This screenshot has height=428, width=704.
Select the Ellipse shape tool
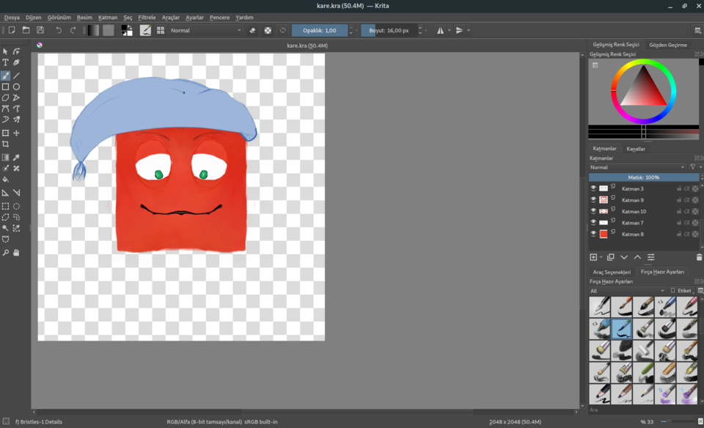[16, 87]
